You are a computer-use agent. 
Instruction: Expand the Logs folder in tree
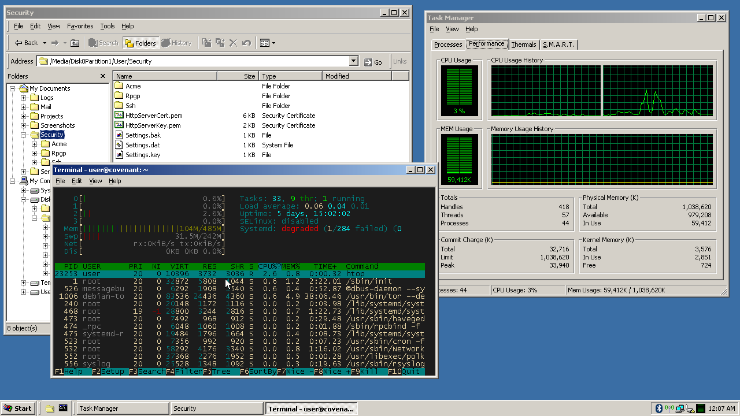pyautogui.click(x=24, y=98)
